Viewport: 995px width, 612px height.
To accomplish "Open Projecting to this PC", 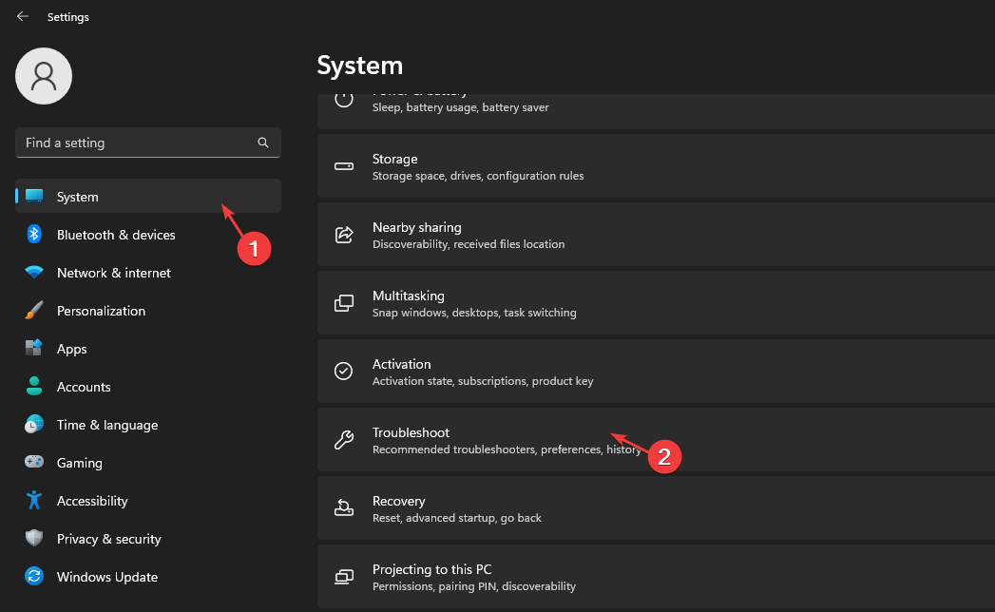I will click(x=656, y=577).
